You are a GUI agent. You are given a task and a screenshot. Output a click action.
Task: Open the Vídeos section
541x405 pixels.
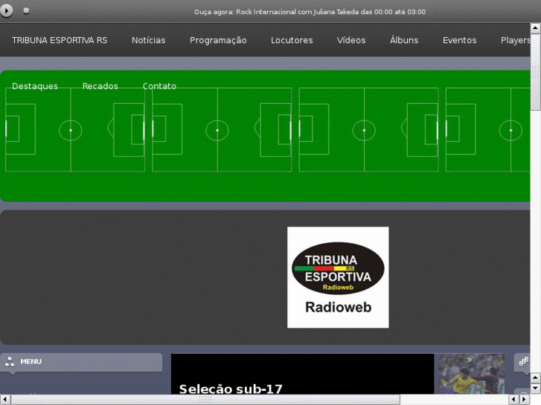pyautogui.click(x=351, y=40)
